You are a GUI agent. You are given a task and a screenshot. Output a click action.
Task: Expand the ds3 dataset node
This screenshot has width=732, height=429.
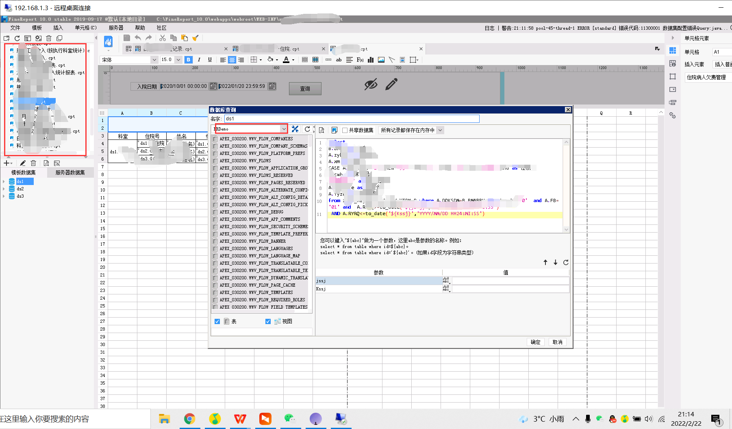(x=4, y=196)
